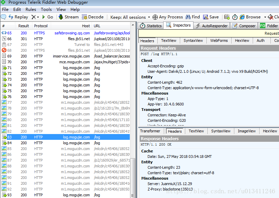Switch to the Composer tab
This screenshot has height=198, width=279.
click(244, 26)
